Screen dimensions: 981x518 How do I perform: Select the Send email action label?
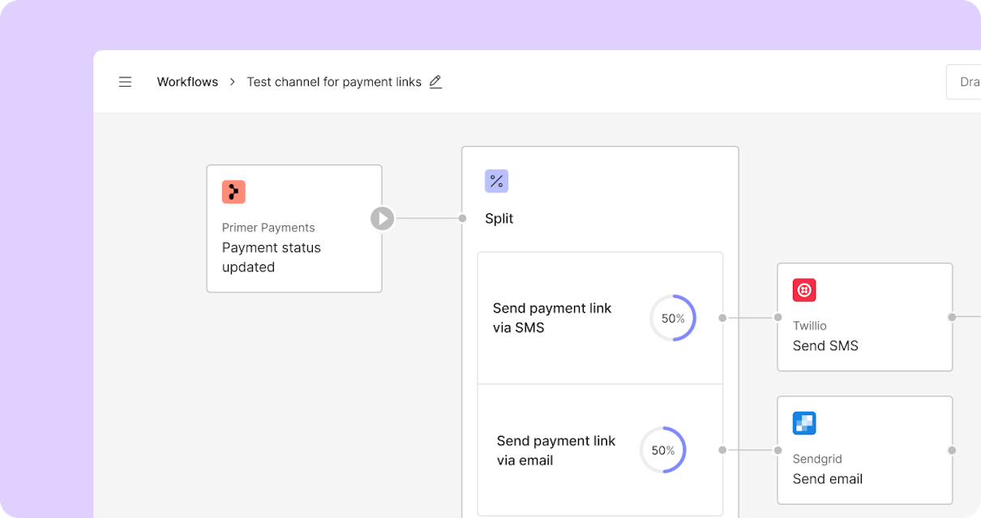[828, 478]
